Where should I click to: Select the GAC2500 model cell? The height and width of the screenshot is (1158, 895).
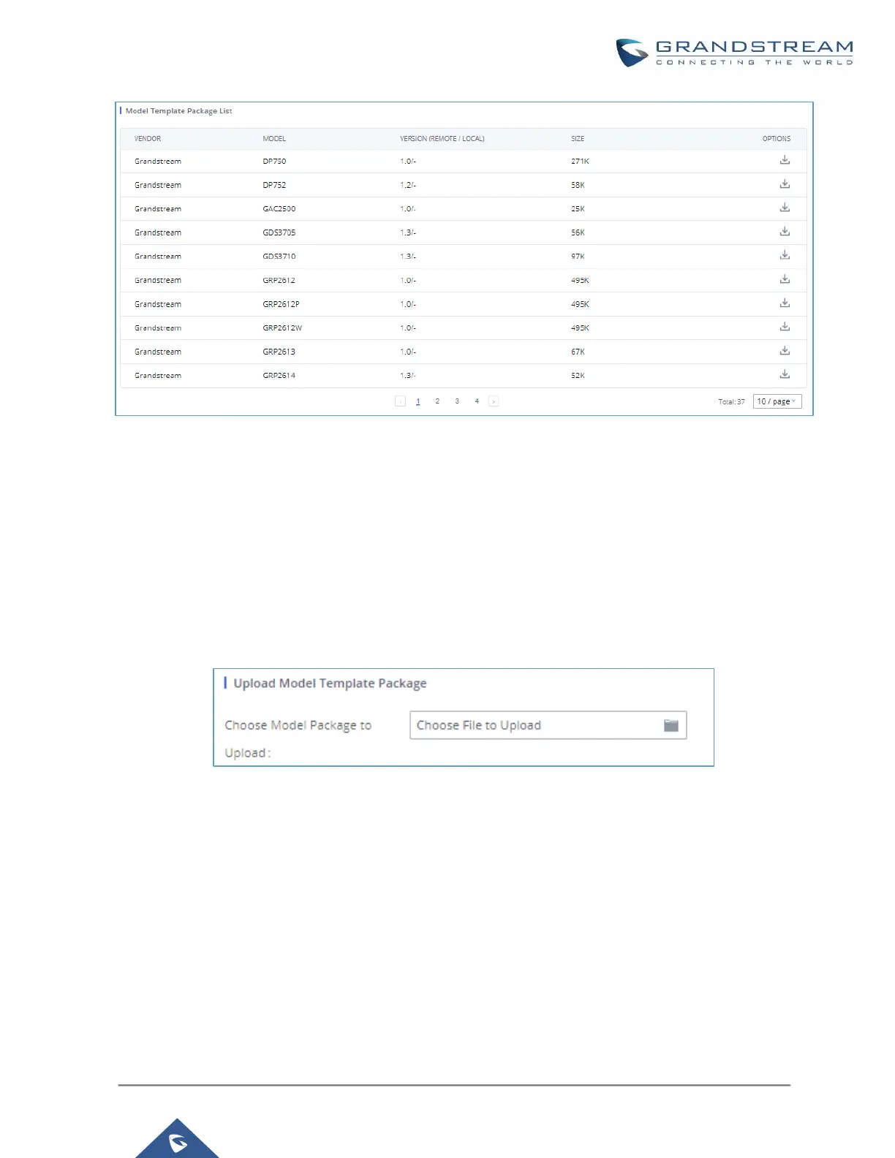pos(279,209)
